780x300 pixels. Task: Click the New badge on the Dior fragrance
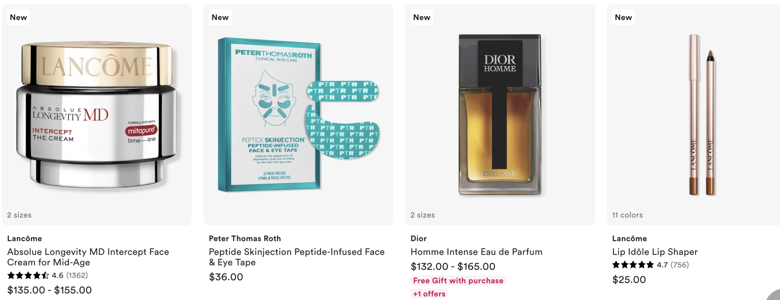point(422,17)
